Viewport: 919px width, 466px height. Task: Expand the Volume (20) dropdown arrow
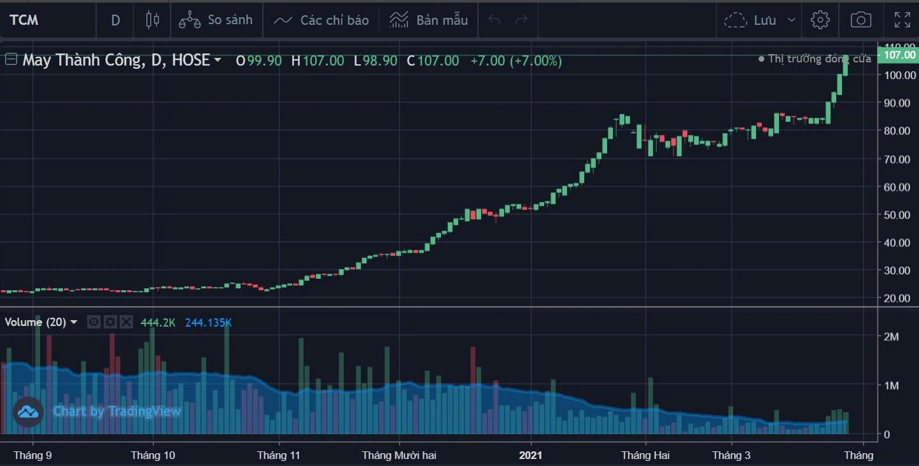click(x=74, y=322)
